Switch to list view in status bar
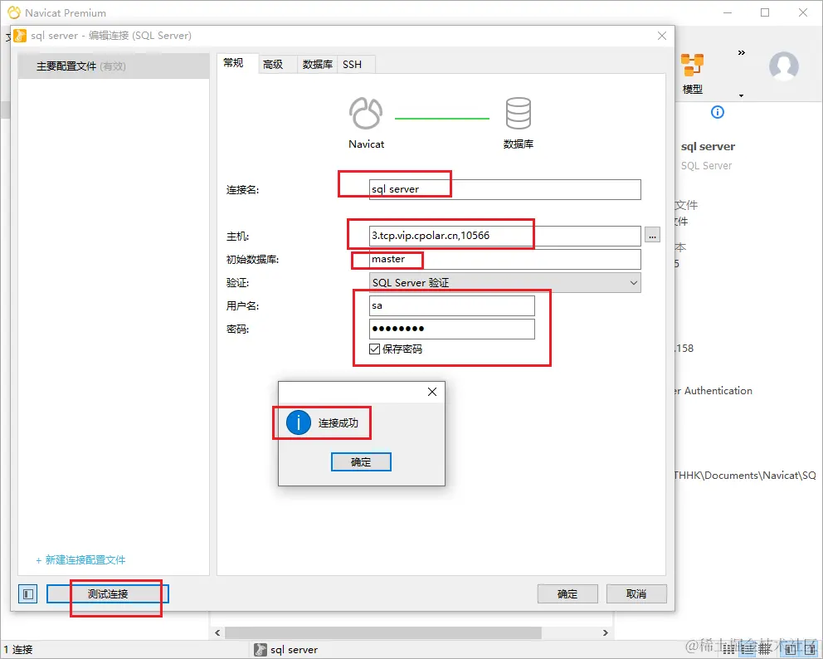The width and height of the screenshot is (823, 659). (728, 649)
